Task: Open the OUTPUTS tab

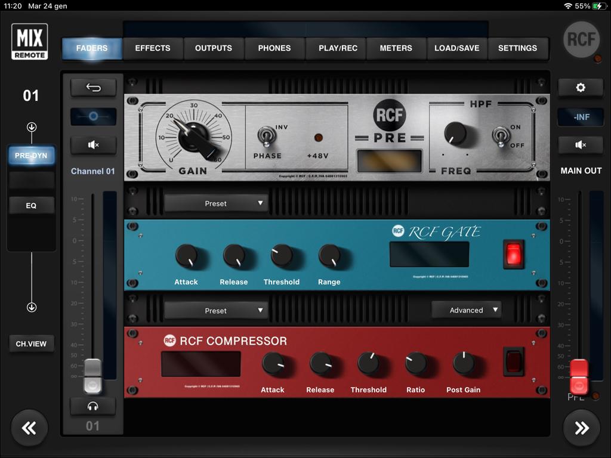Action: coord(214,48)
